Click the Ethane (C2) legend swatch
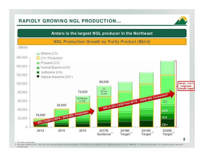This screenshot has height=157, width=204. (x=38, y=54)
